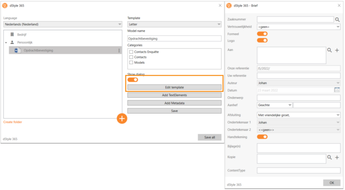345x190 pixels.
Task: Check the Models category checkbox
Action: tap(131, 62)
